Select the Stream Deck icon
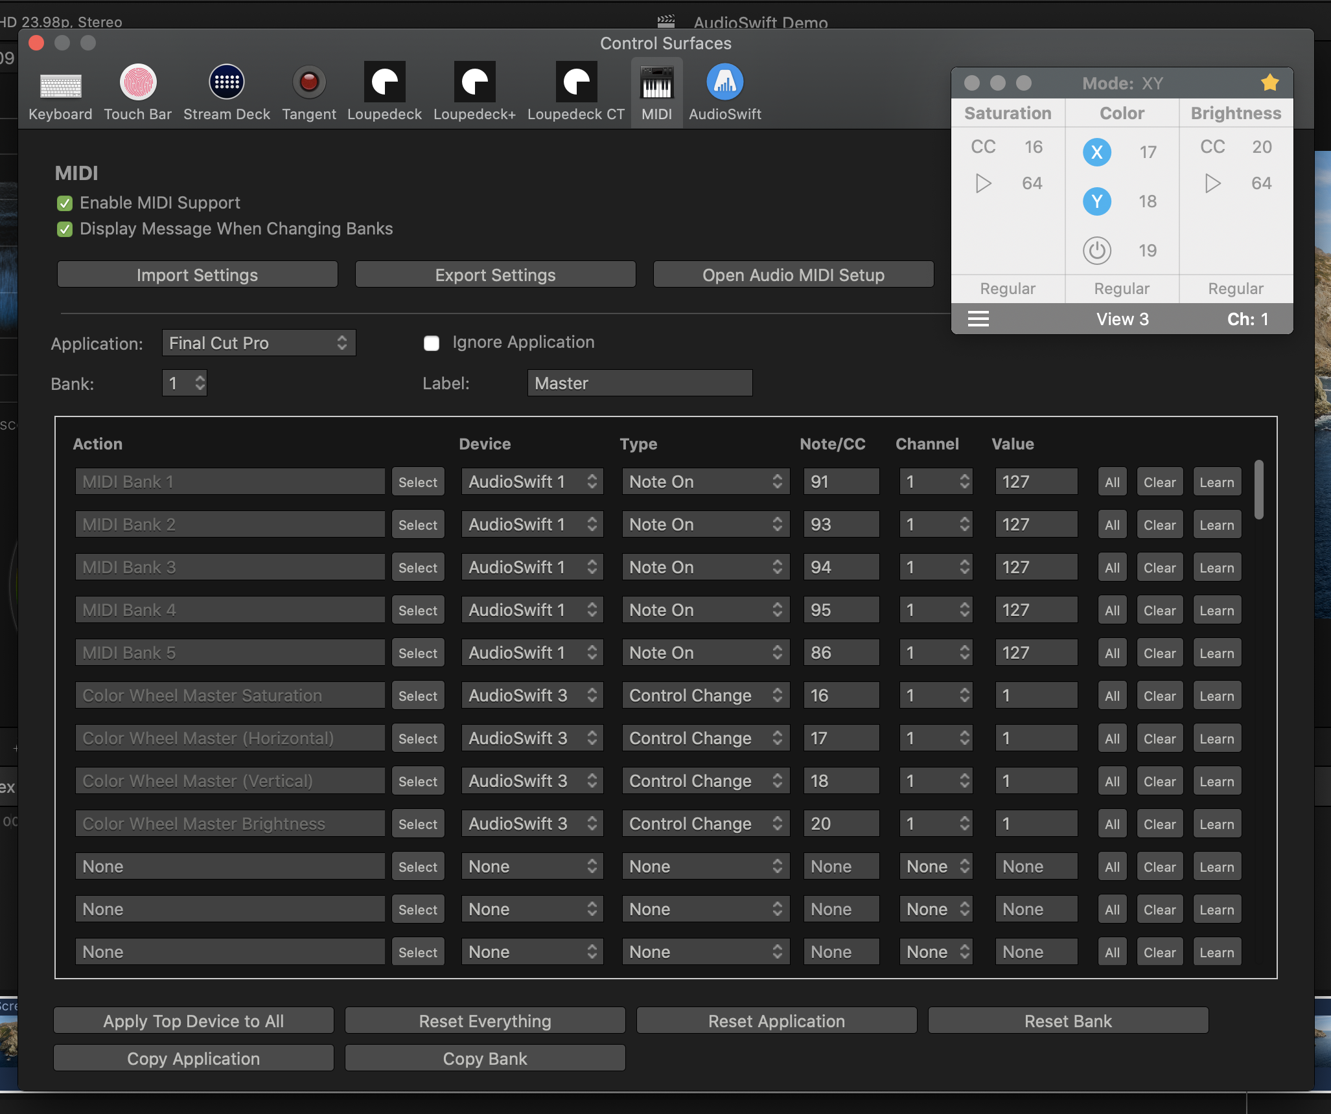The height and width of the screenshot is (1114, 1331). 226,91
